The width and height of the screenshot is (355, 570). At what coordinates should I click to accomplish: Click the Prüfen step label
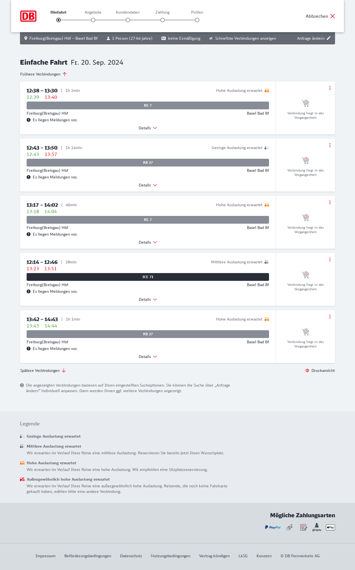click(x=197, y=12)
